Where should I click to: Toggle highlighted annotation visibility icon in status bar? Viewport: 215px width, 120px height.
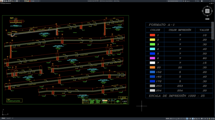[192, 119]
